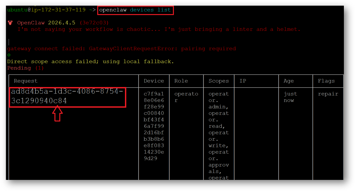Image resolution: width=355 pixels, height=191 pixels.
Task: Click the green diamond prompt marker
Action: tap(9, 55)
